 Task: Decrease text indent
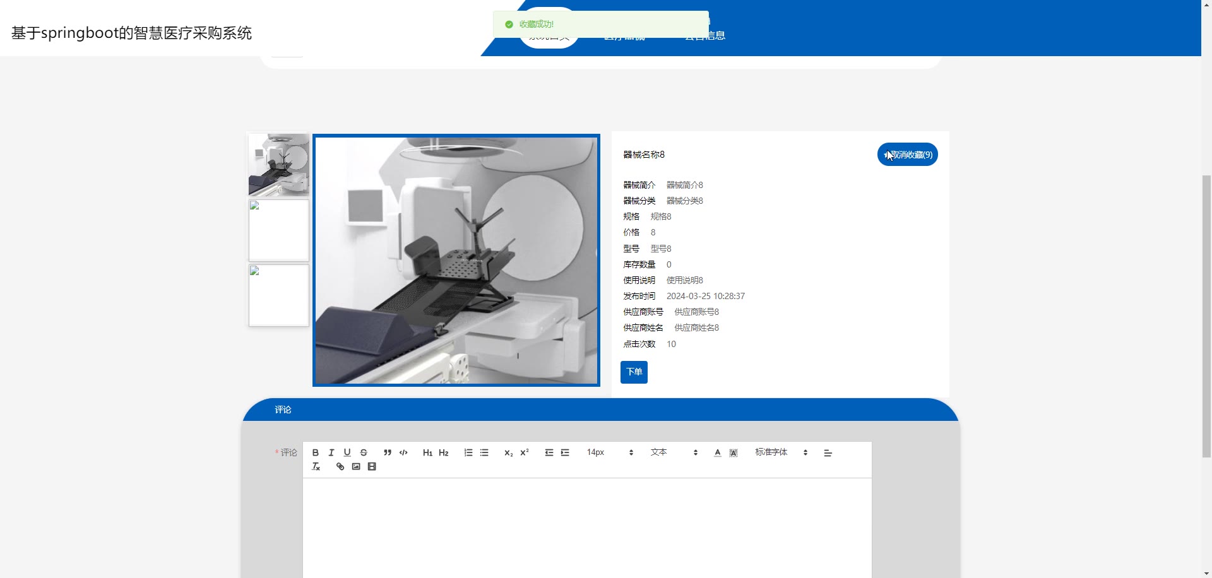pyautogui.click(x=549, y=452)
